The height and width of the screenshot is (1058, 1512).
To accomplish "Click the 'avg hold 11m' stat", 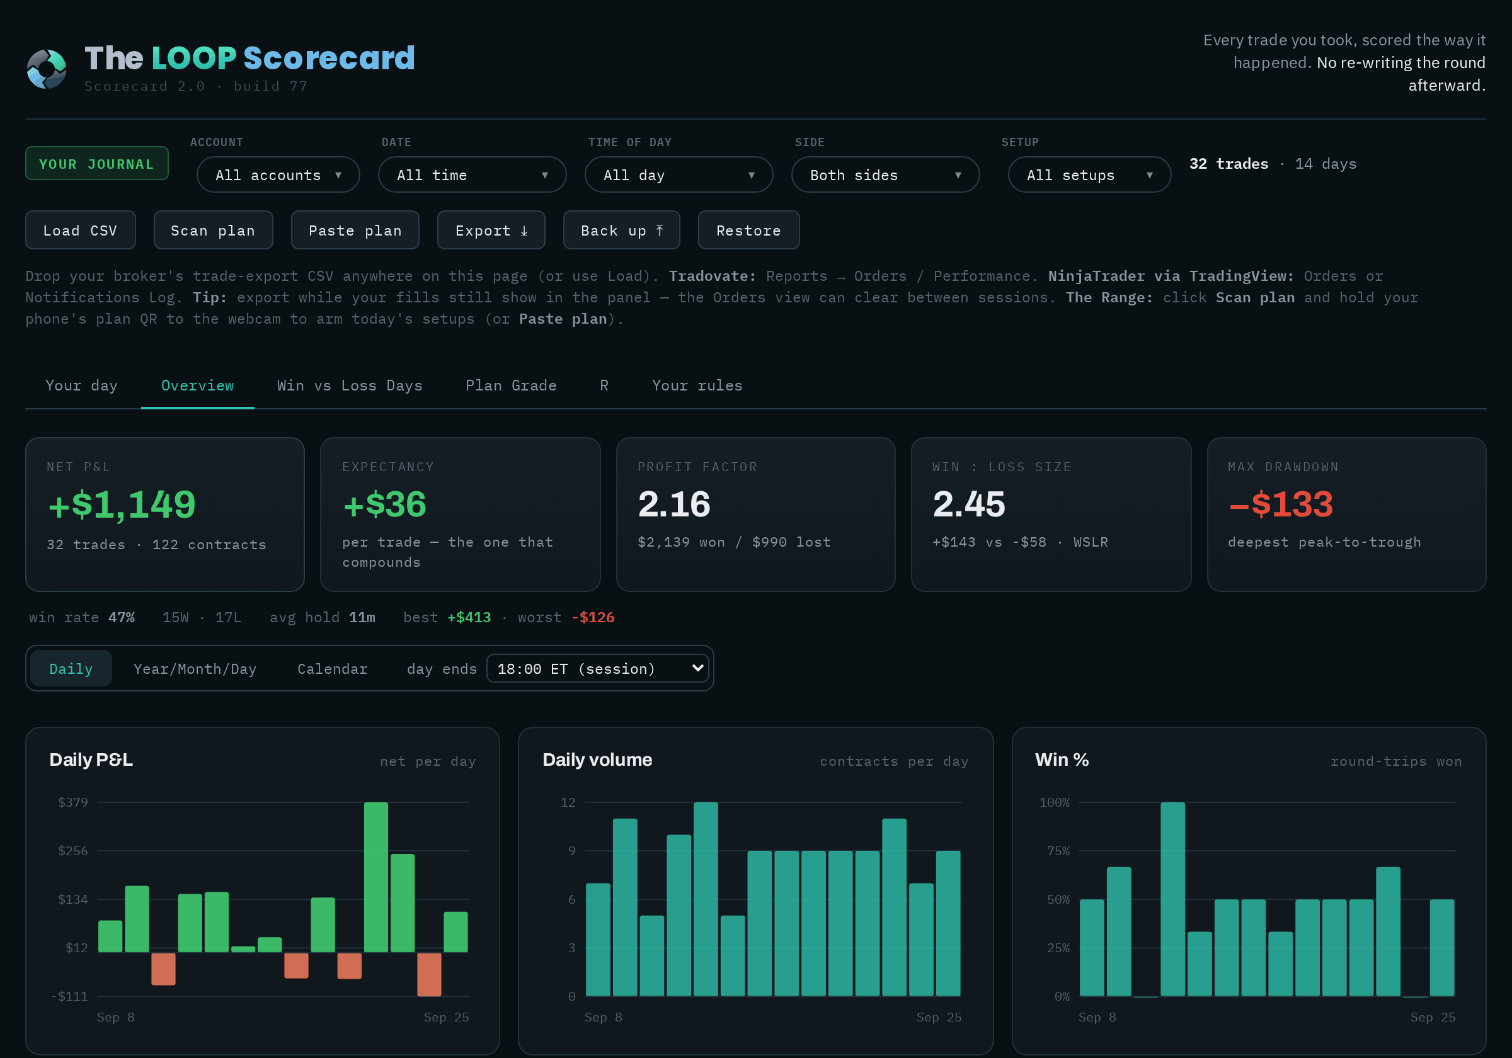I will [323, 617].
